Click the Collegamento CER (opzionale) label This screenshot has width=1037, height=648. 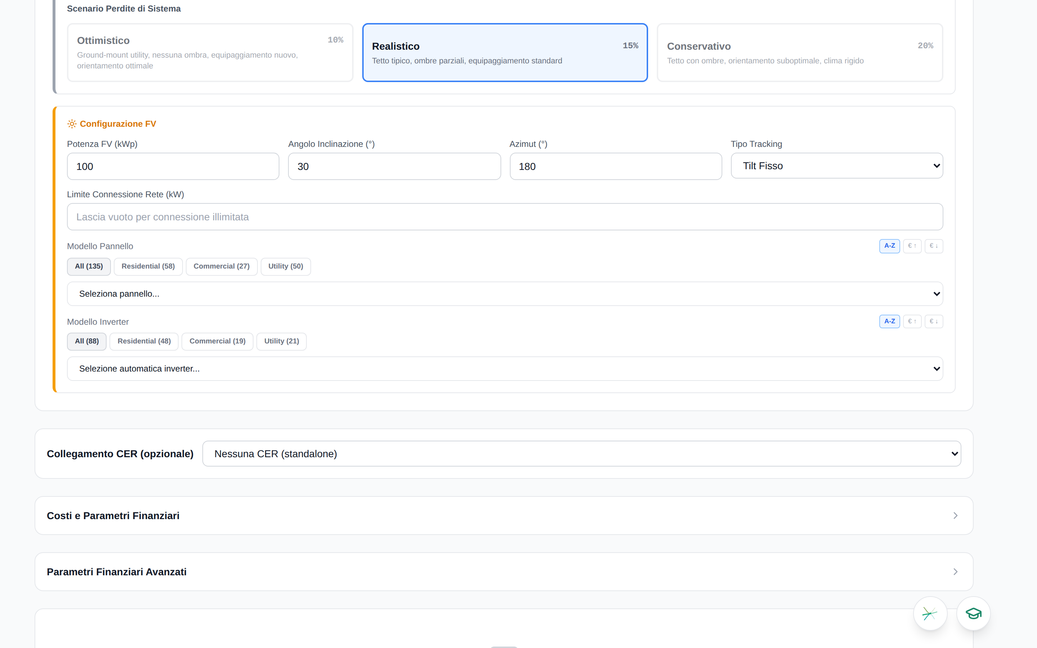click(x=120, y=454)
